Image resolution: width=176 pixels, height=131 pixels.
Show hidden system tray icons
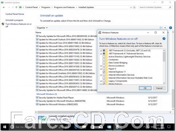(x=144, y=127)
